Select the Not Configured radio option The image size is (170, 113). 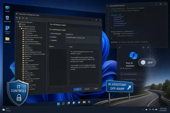click(x=50, y=34)
